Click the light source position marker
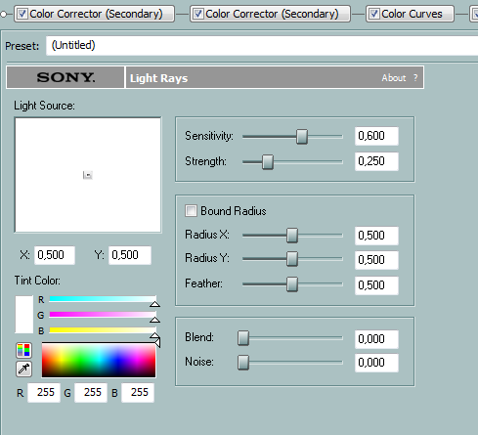478x435 pixels. (88, 175)
